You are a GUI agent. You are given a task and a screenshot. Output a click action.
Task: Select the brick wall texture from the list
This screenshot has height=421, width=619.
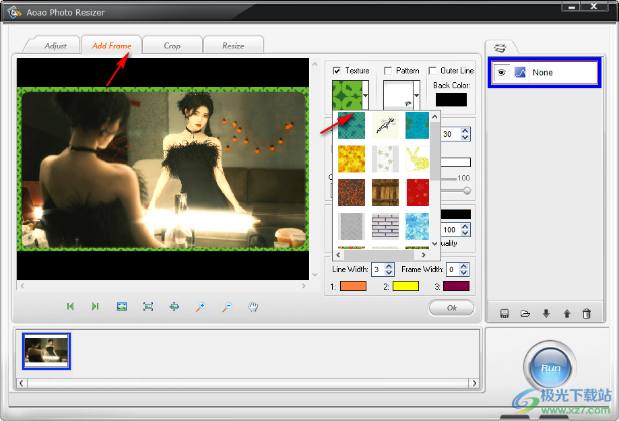click(385, 227)
